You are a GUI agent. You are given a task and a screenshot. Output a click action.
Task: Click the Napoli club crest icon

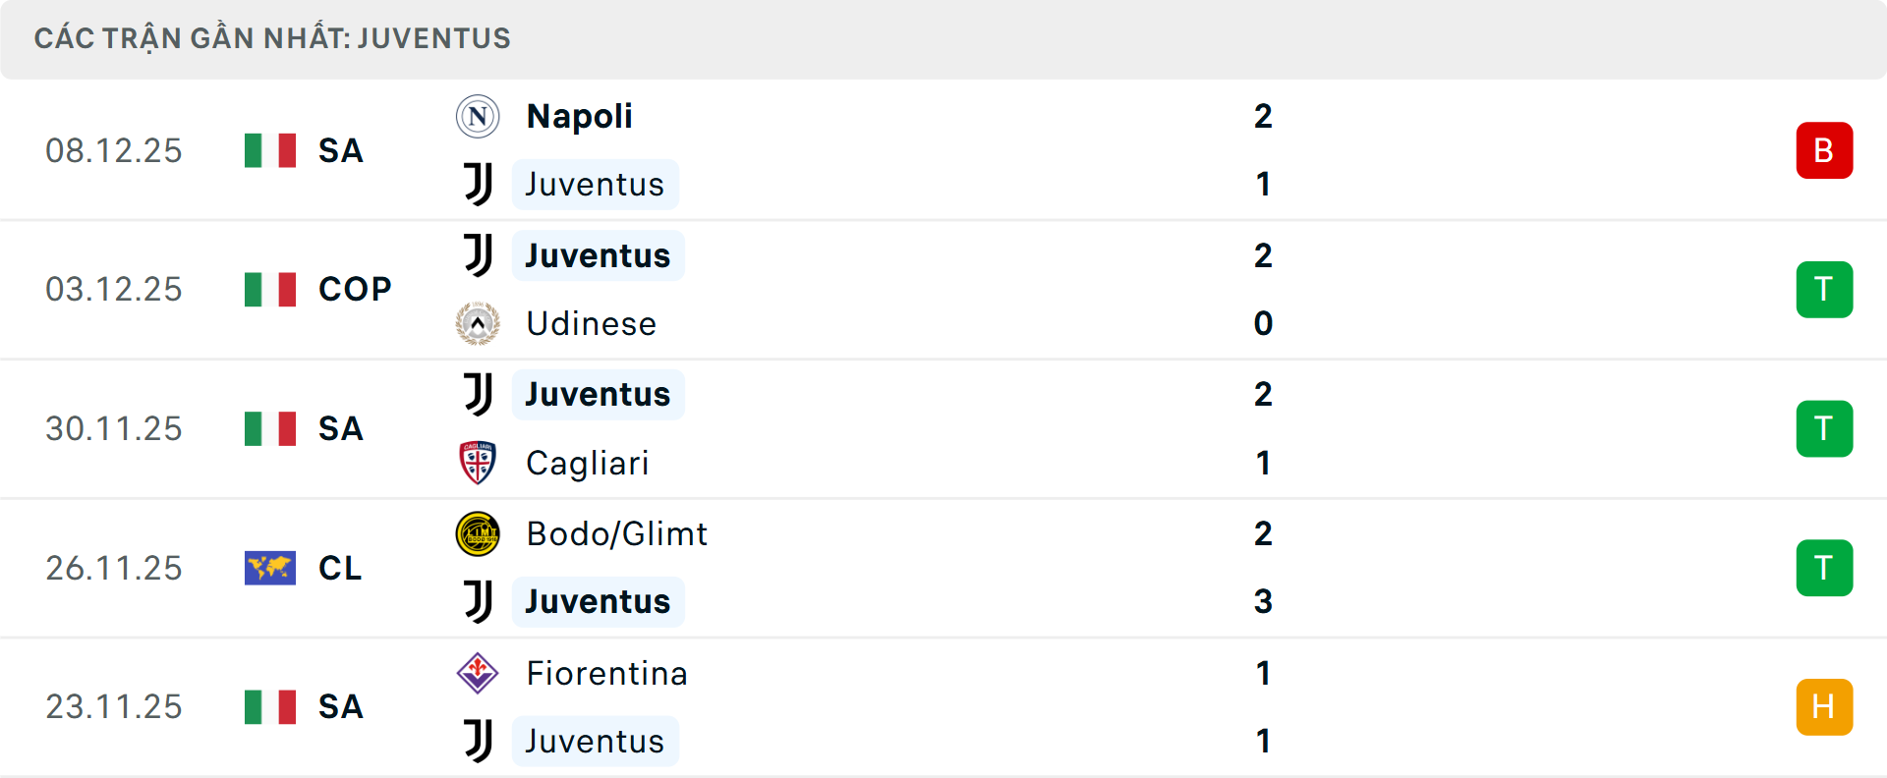tap(478, 115)
